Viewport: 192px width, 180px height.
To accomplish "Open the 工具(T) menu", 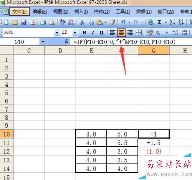I will 123,12.
